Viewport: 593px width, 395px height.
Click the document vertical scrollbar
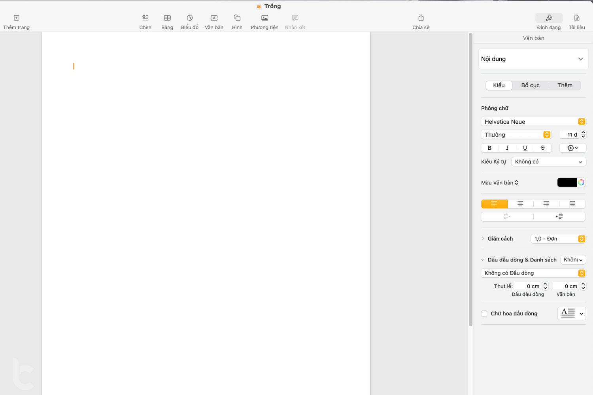pyautogui.click(x=470, y=180)
